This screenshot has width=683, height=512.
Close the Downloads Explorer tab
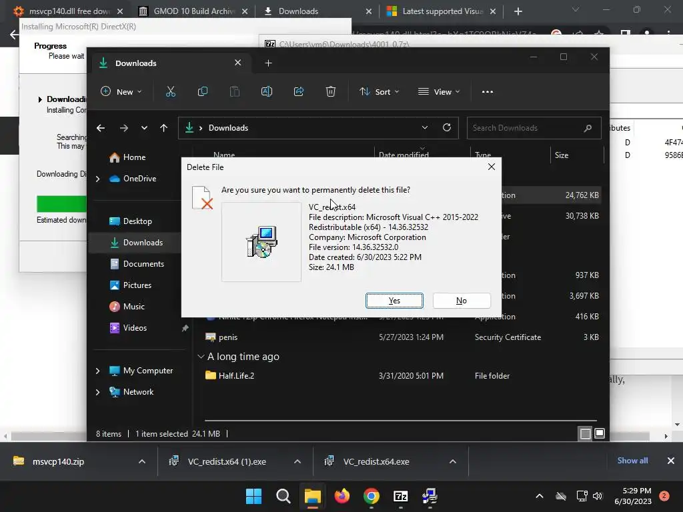point(238,63)
